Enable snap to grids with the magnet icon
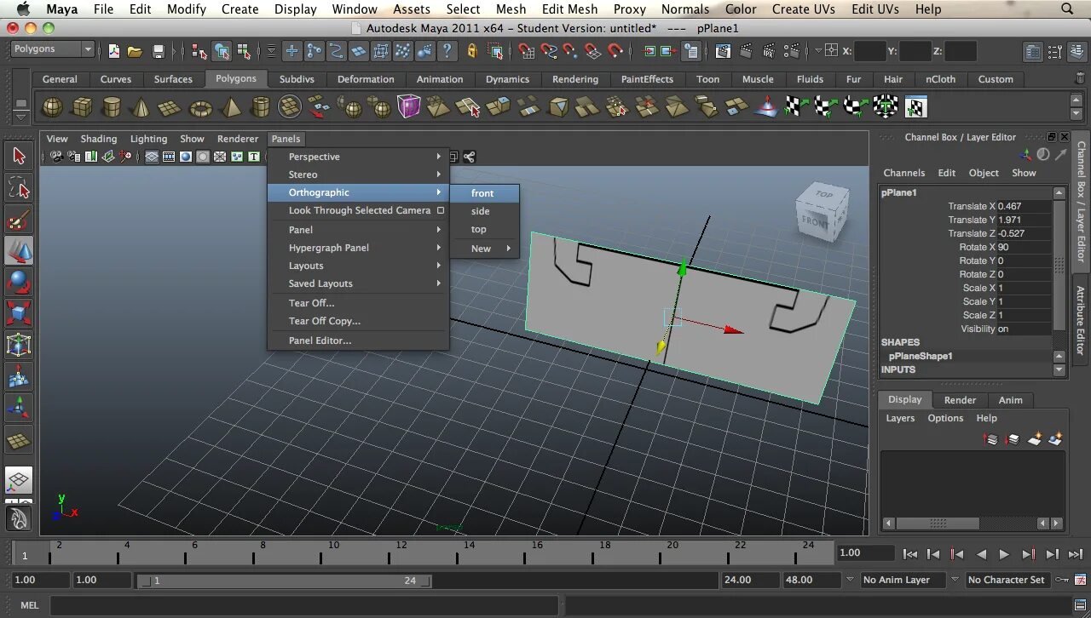The width and height of the screenshot is (1091, 618). pos(526,51)
